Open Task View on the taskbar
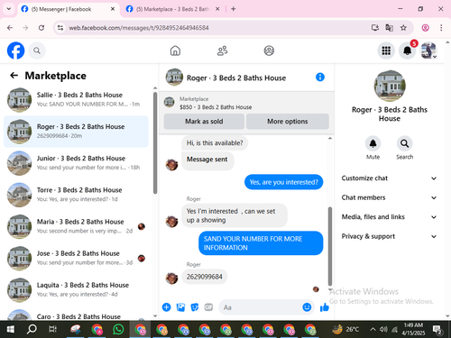 pos(52,329)
